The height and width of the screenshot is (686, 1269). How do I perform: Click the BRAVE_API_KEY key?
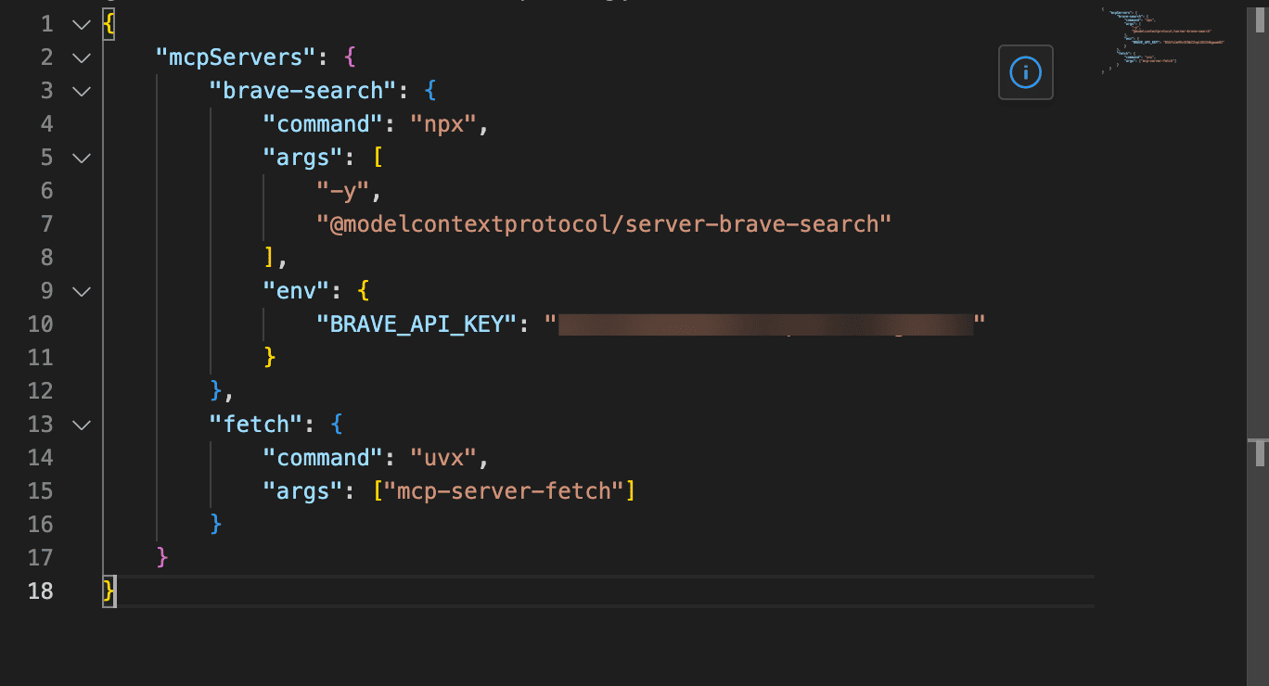(417, 324)
